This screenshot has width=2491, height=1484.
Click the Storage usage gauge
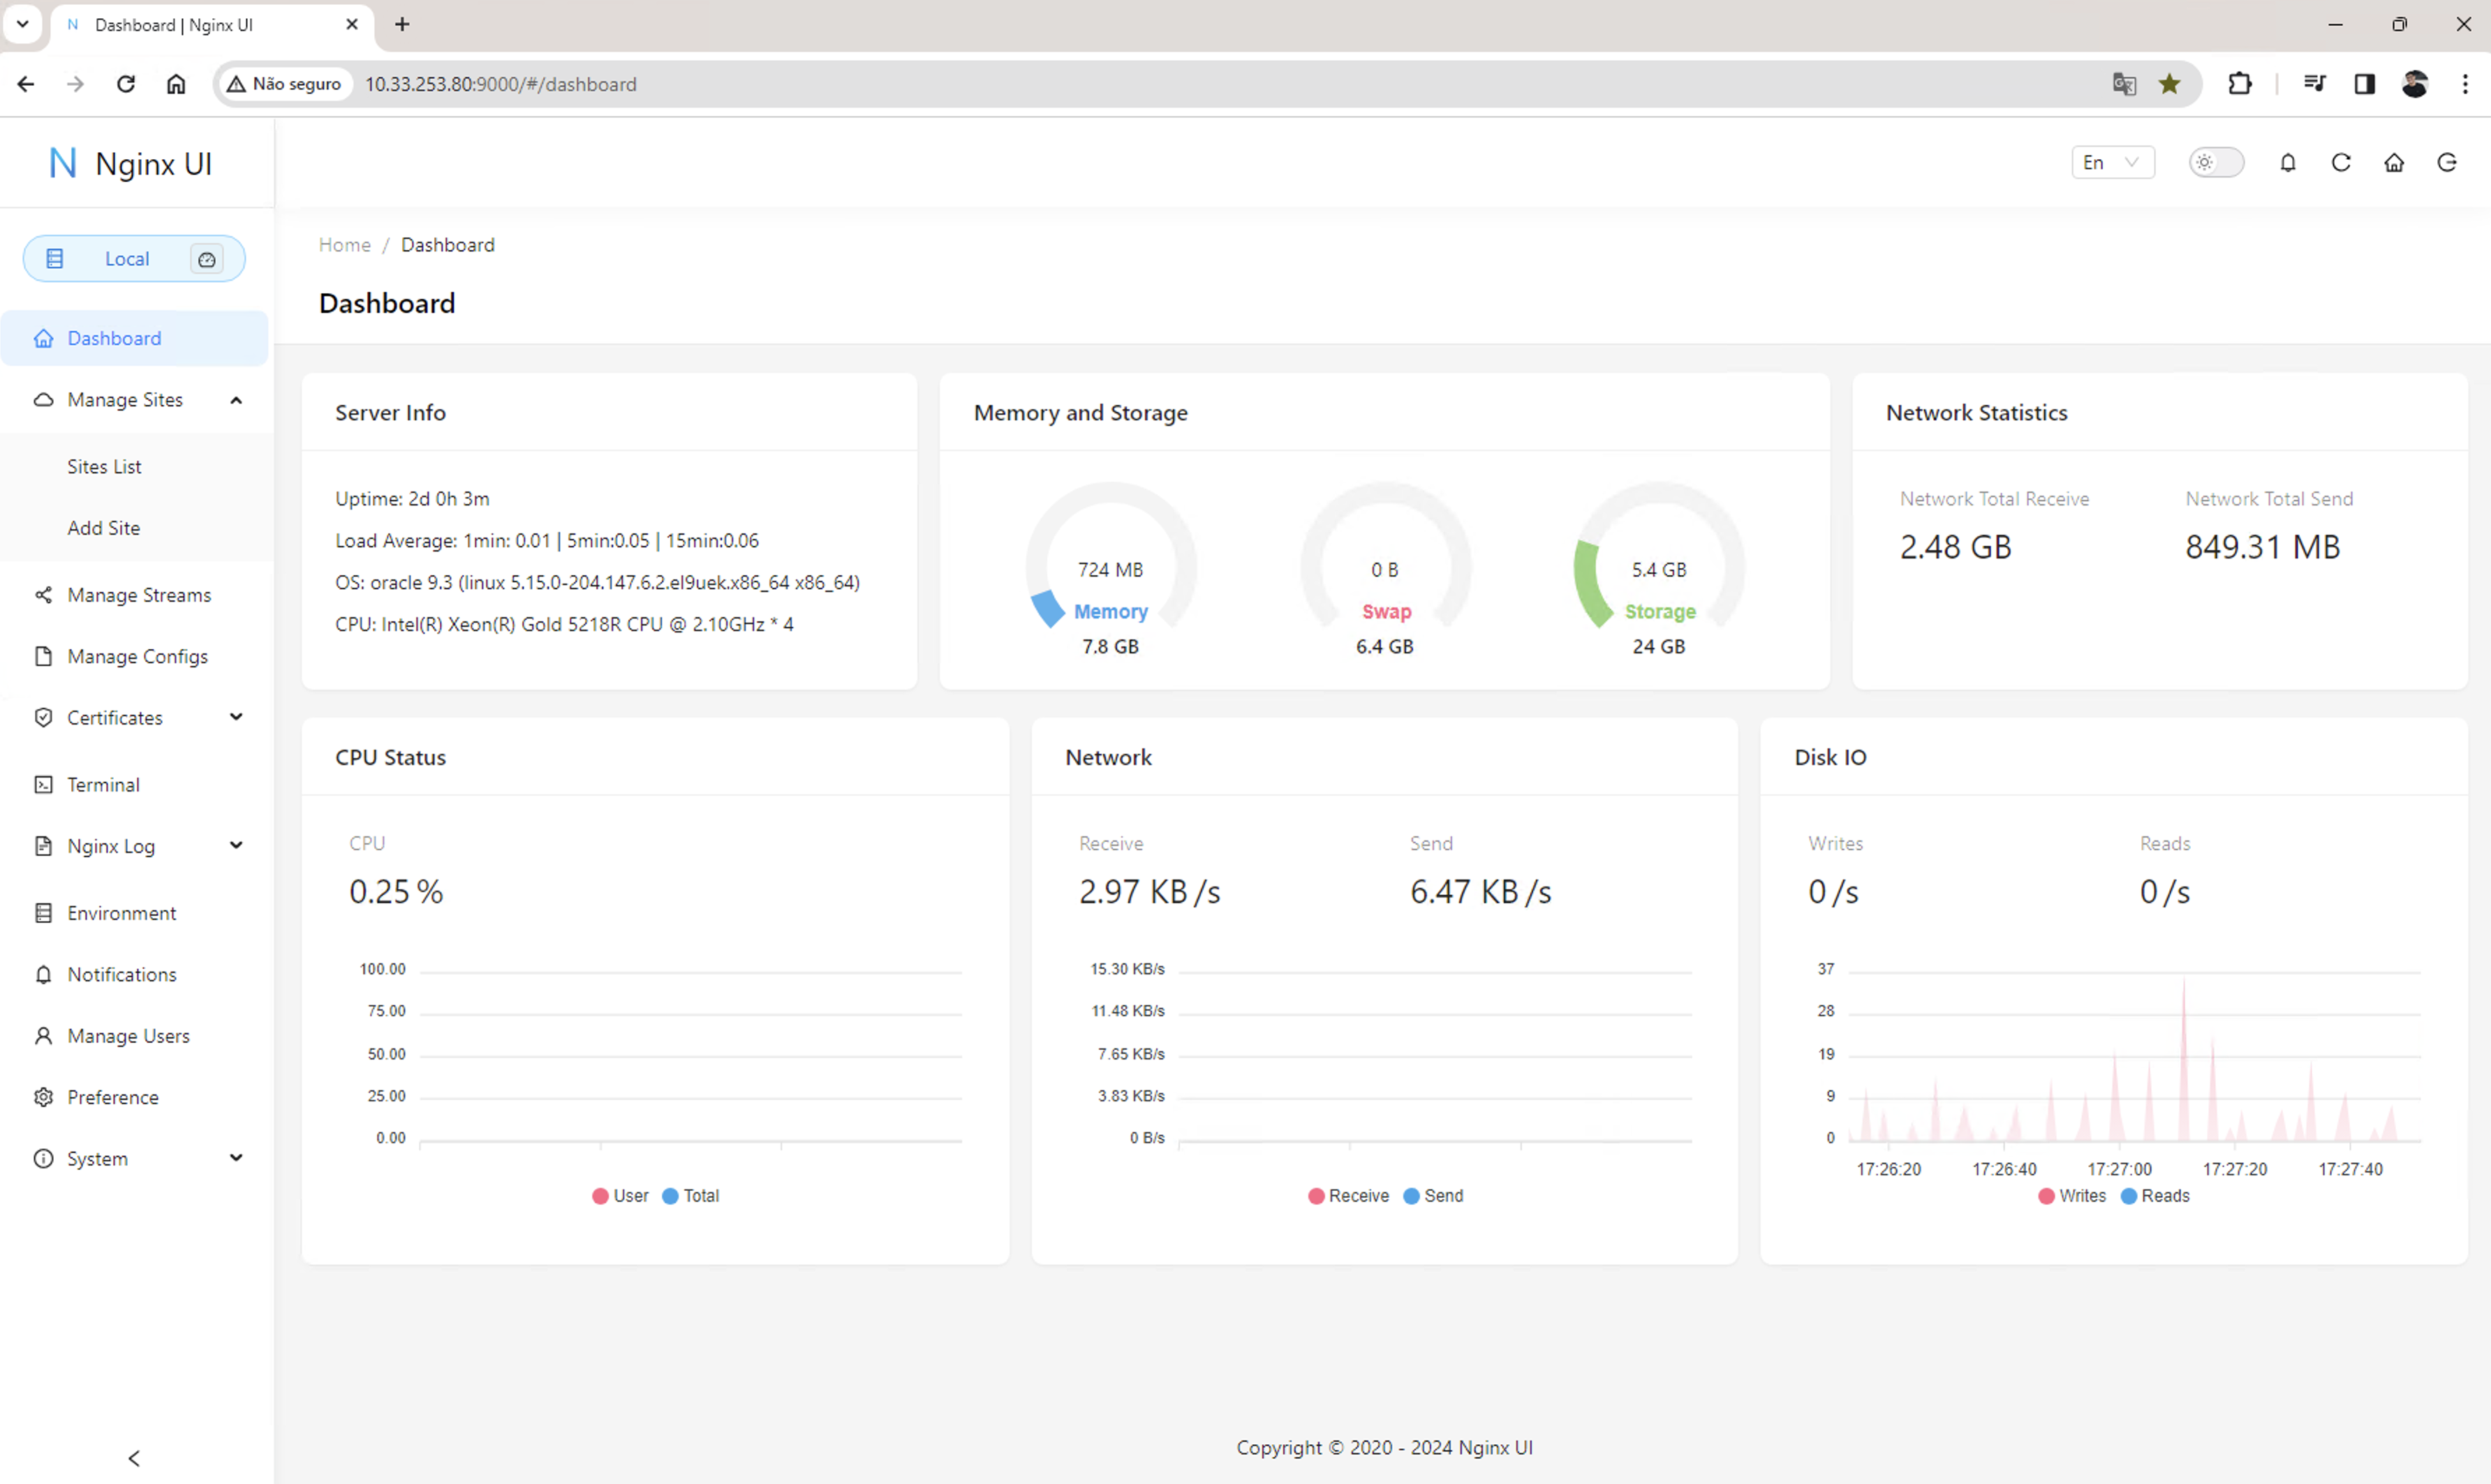pyautogui.click(x=1659, y=568)
